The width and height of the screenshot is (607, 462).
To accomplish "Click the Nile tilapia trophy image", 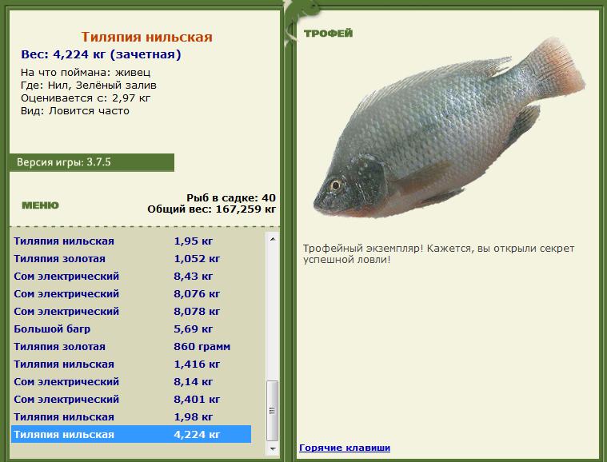I will point(449,128).
